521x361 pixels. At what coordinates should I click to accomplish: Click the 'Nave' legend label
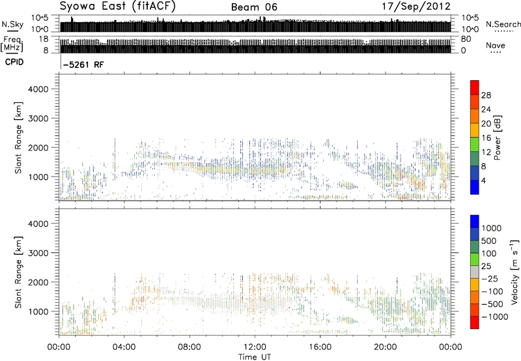(x=496, y=45)
